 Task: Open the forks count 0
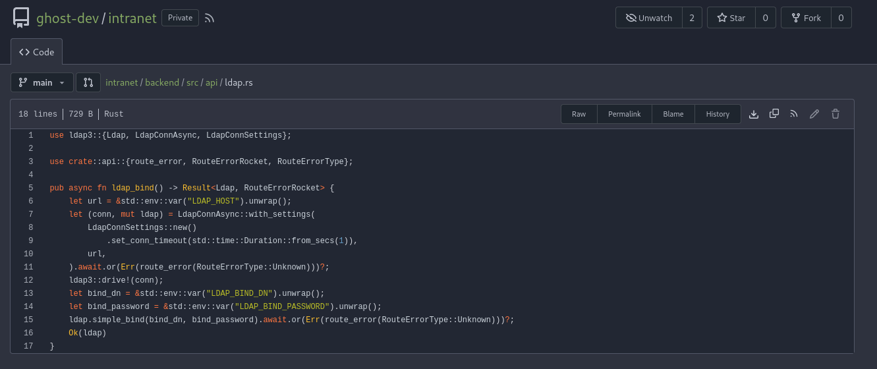[841, 18]
